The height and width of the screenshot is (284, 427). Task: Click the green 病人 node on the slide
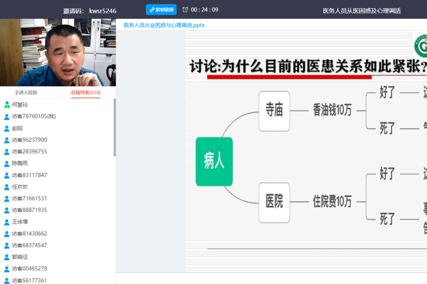click(x=214, y=162)
